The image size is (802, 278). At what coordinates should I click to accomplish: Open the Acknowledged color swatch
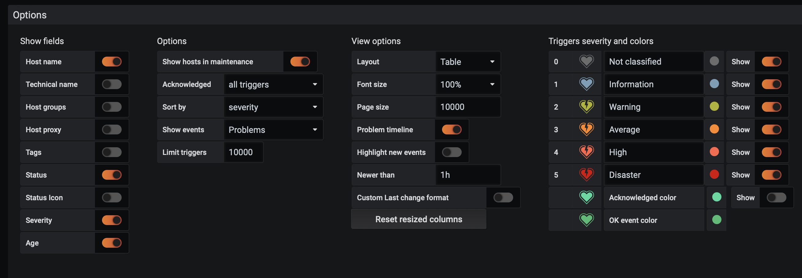[717, 197]
